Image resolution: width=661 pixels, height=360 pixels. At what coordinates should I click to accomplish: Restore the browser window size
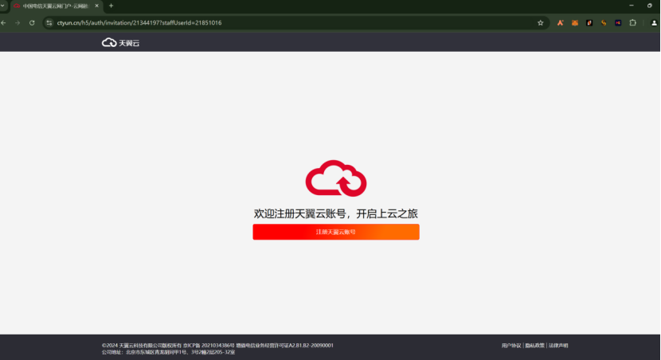(650, 6)
